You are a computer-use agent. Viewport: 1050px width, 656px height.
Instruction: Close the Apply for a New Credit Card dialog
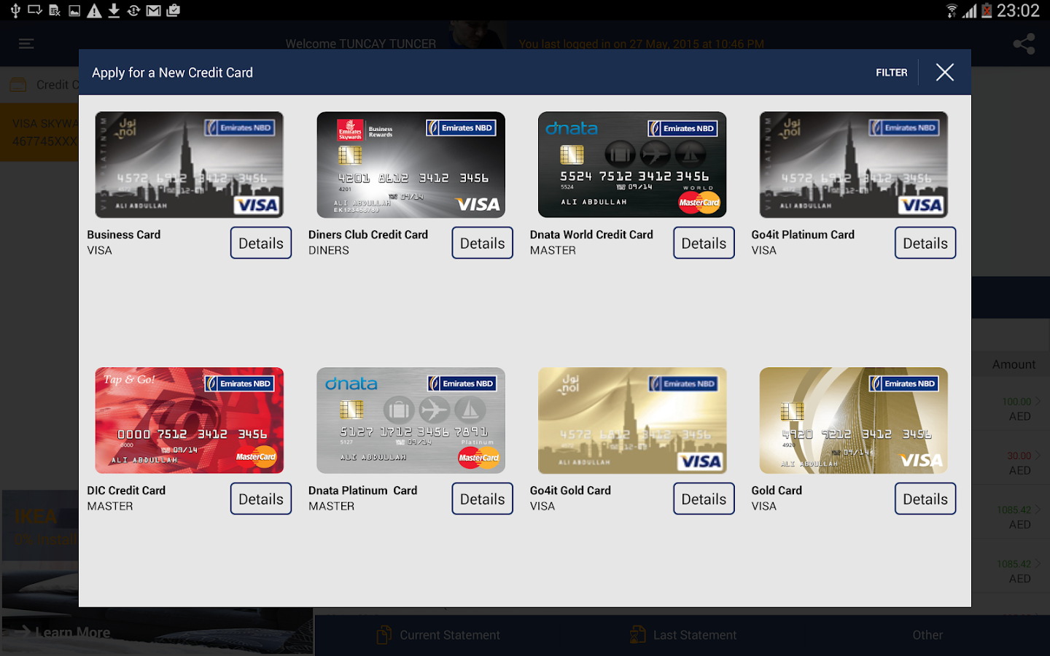(945, 72)
